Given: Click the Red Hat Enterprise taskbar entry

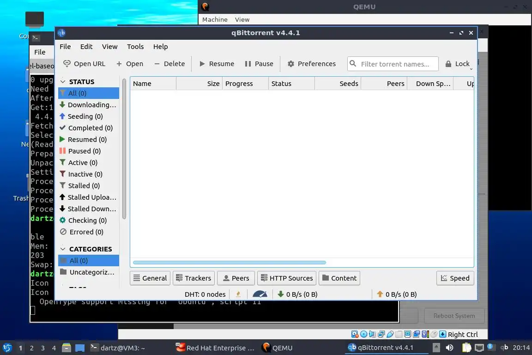Looking at the screenshot, I should point(215,348).
